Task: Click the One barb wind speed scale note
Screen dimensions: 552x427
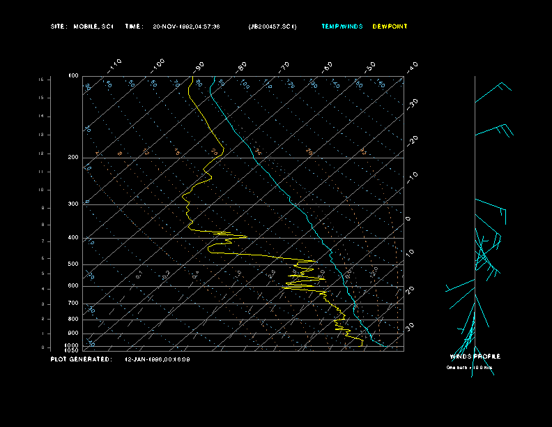Action: point(468,367)
